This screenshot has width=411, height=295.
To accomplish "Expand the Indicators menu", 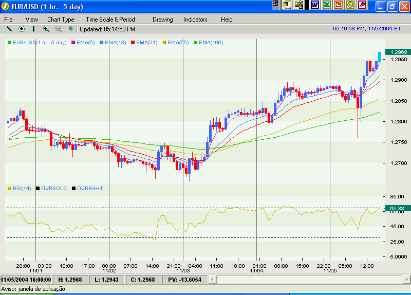I will 195,20.
